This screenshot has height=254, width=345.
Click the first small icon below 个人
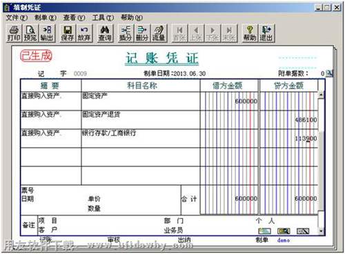(x=265, y=231)
